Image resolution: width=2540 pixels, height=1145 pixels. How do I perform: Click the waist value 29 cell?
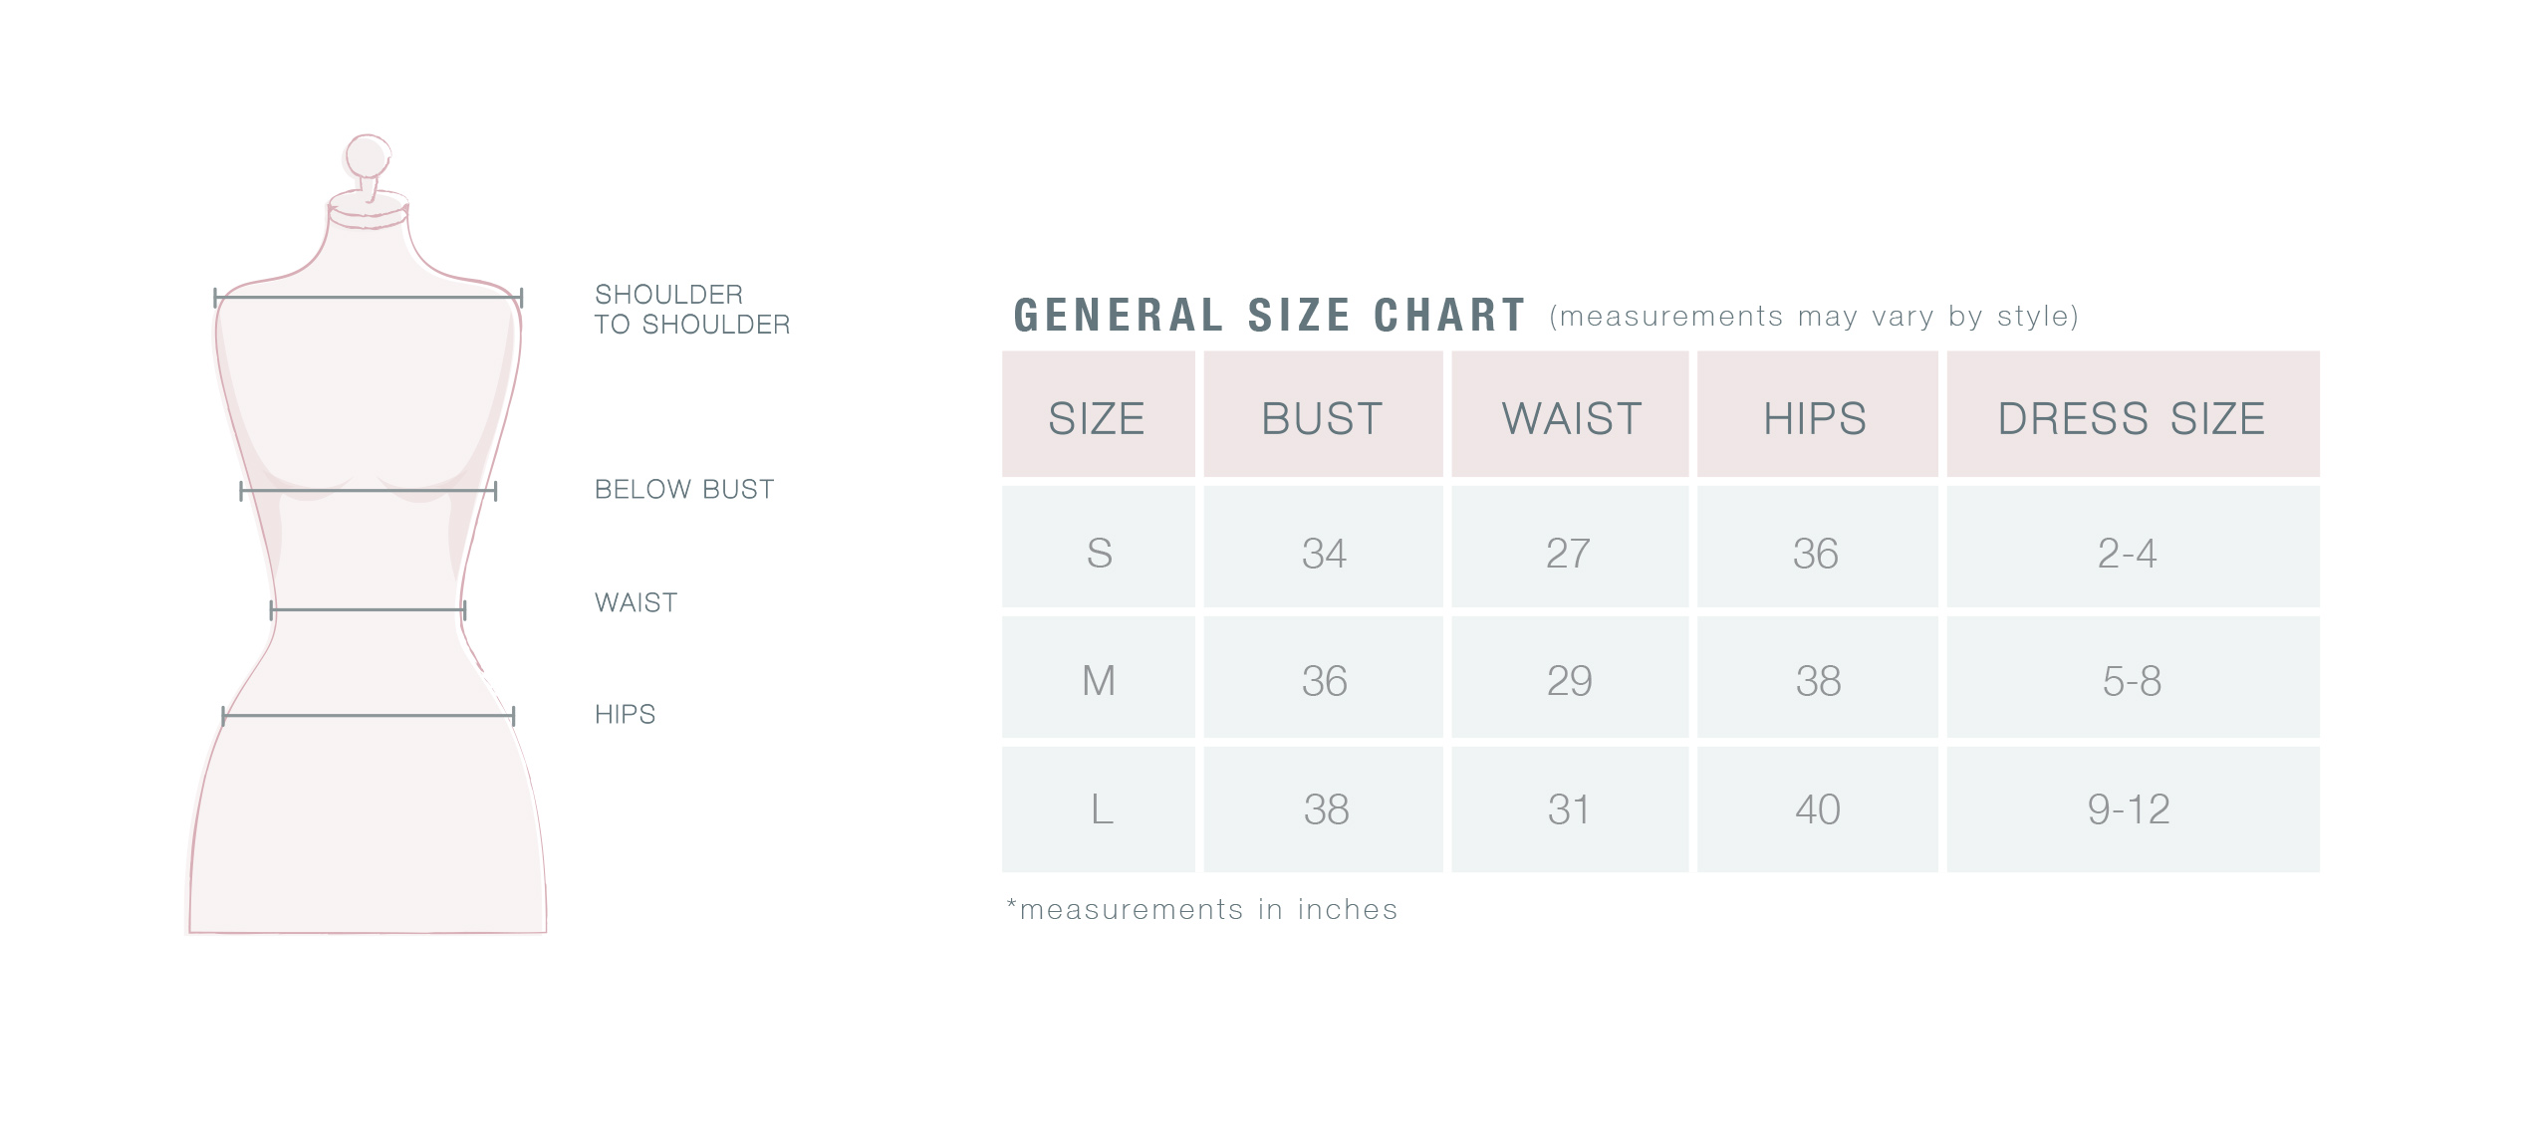pos(1570,680)
